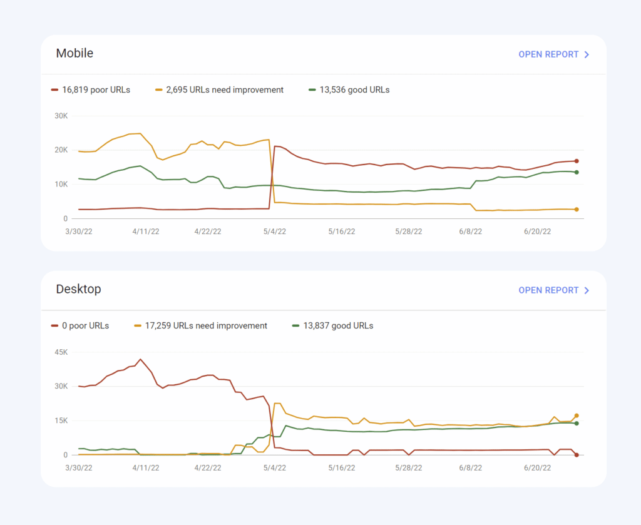The width and height of the screenshot is (641, 525).
Task: Click the chevron next to Desktop OPEN REPORT
Action: [x=587, y=290]
